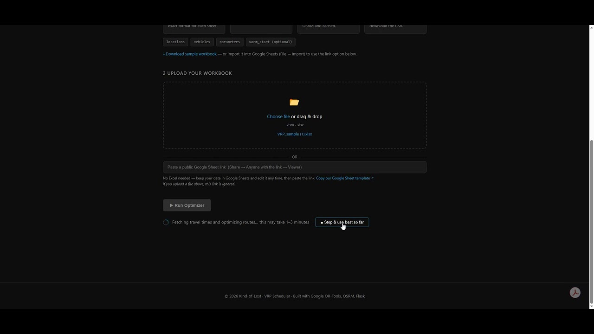Select the parameters sheet tag
594x334 pixels.
pos(230,42)
